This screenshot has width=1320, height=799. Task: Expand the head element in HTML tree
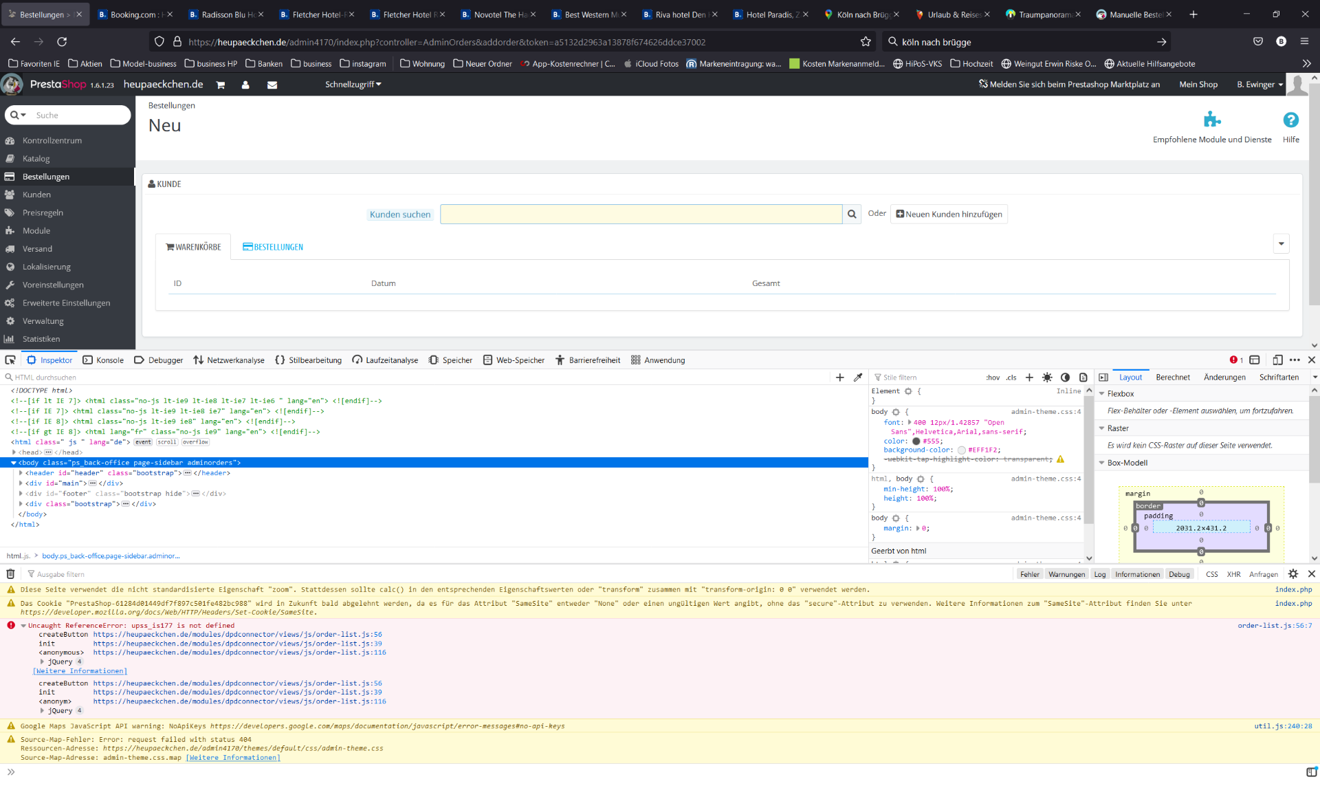click(x=14, y=452)
